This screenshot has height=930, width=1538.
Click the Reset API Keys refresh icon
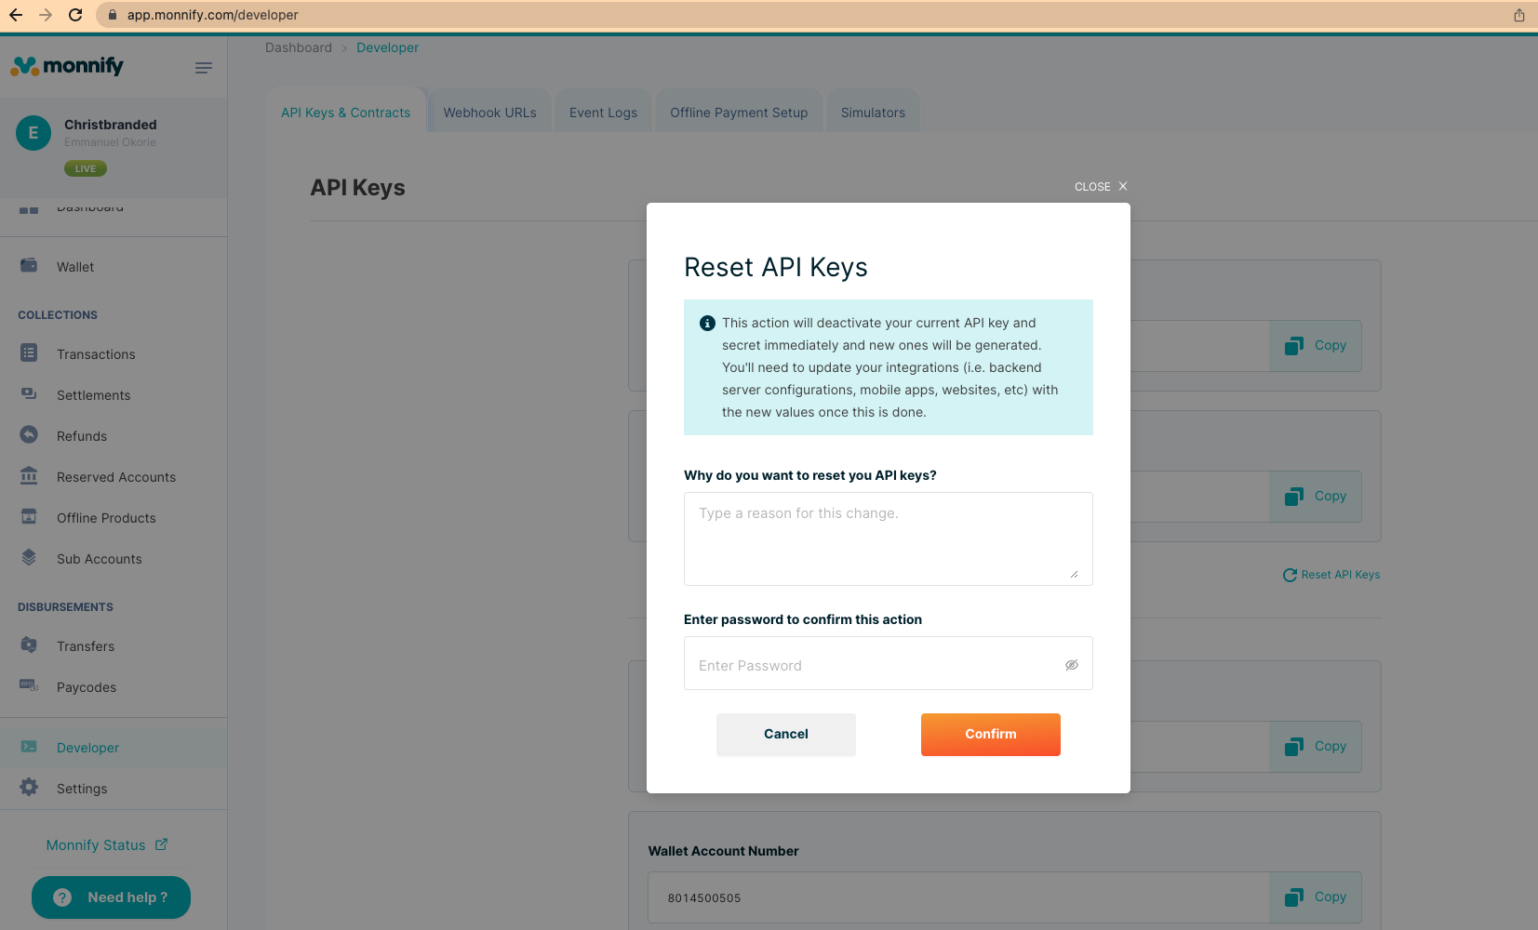pos(1290,575)
